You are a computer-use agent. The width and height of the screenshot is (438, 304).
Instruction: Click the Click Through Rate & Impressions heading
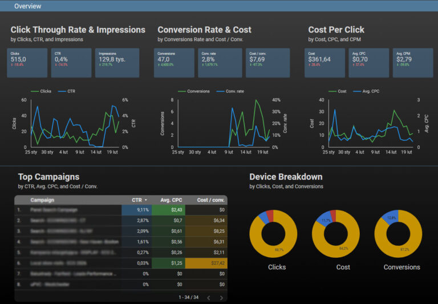78,30
